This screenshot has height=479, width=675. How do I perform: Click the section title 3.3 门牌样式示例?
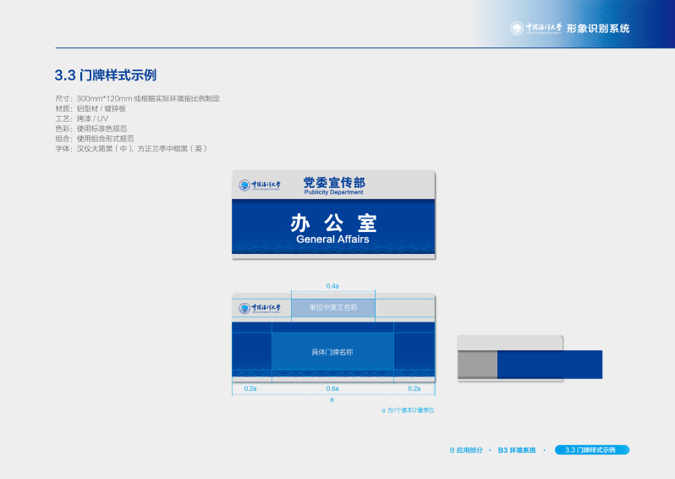point(106,74)
